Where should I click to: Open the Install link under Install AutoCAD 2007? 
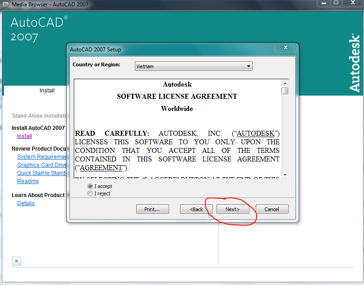pos(24,136)
